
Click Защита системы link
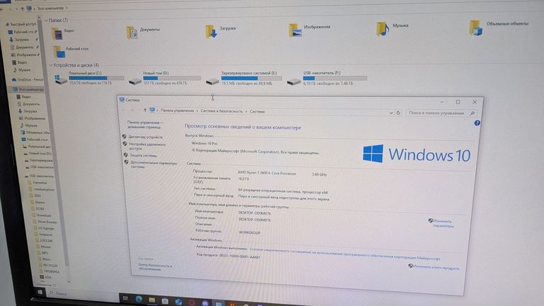tap(142, 155)
